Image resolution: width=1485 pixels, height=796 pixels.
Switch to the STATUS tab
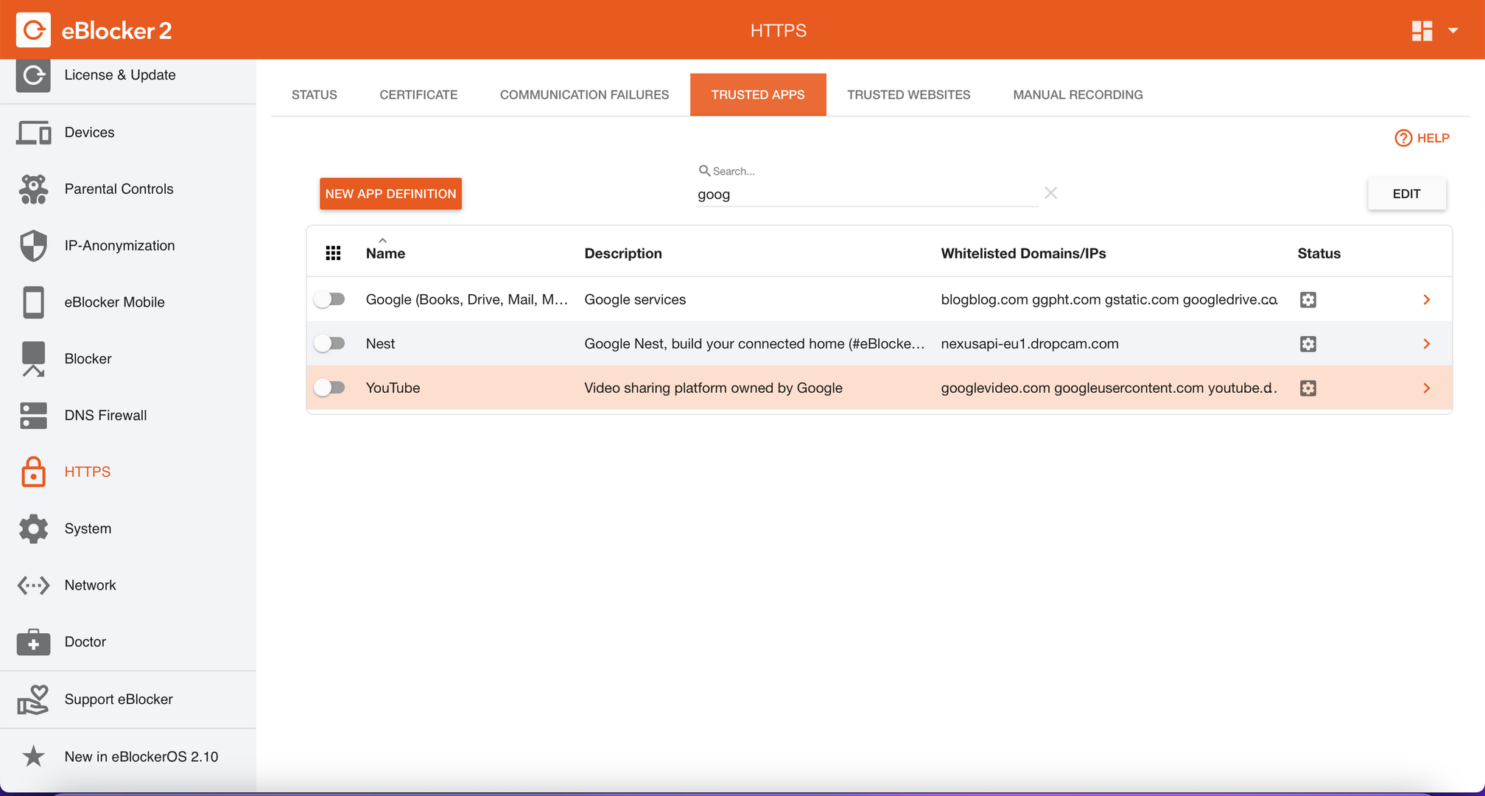pos(315,94)
